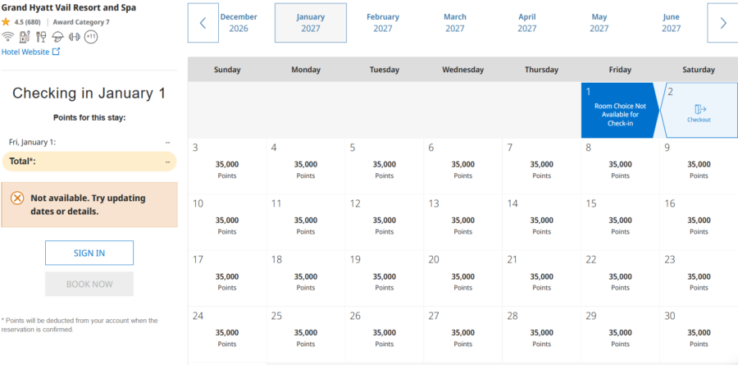Select January 2 checkout cell

tap(699, 110)
